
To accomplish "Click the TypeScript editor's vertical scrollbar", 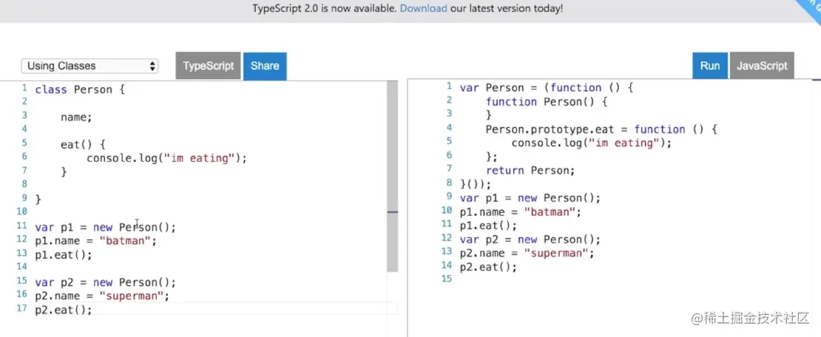I will click(392, 177).
